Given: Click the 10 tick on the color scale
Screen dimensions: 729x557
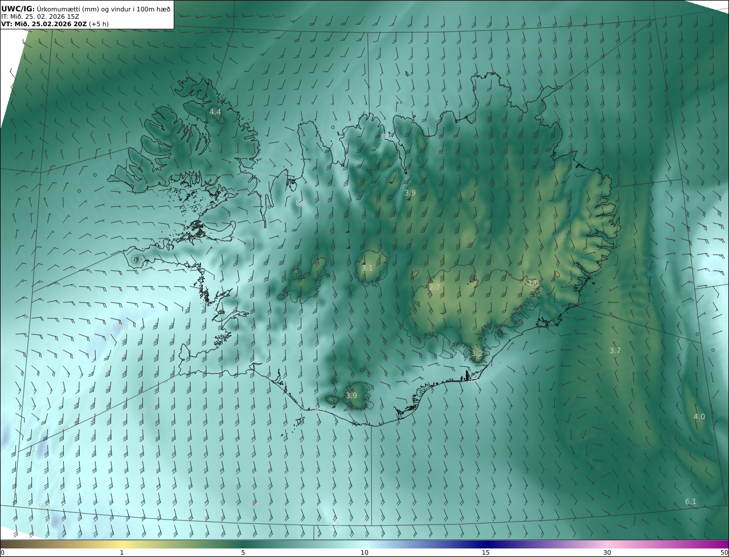Looking at the screenshot, I should coord(364,552).
